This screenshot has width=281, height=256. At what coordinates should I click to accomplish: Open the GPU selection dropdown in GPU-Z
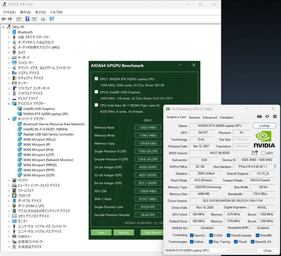coord(197,250)
